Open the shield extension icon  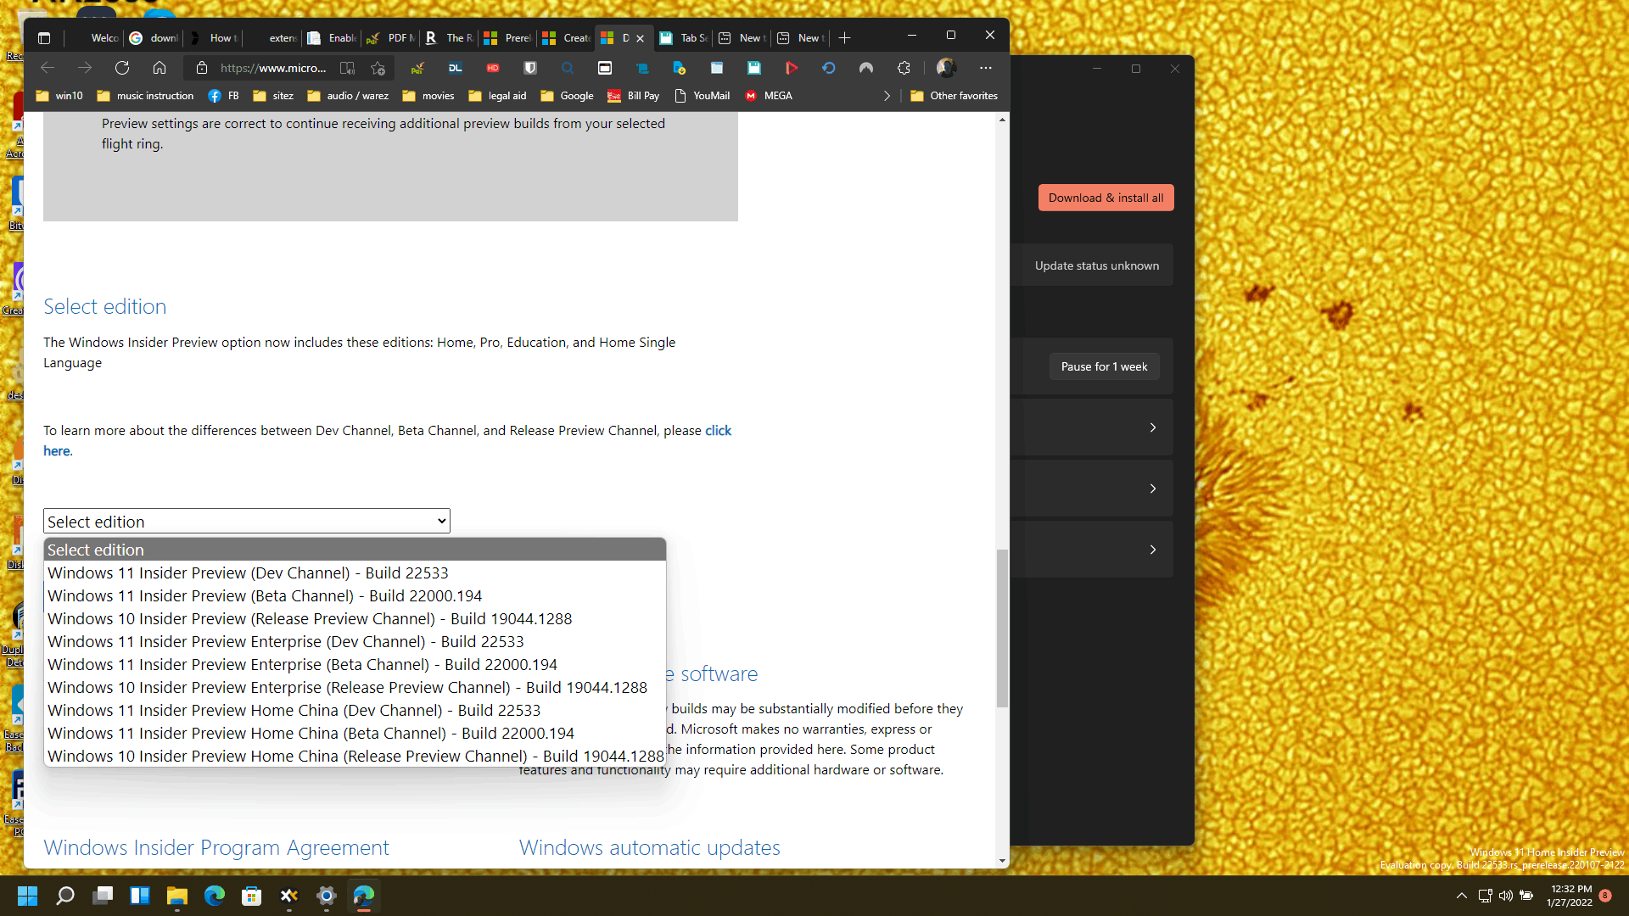pyautogui.click(x=530, y=68)
